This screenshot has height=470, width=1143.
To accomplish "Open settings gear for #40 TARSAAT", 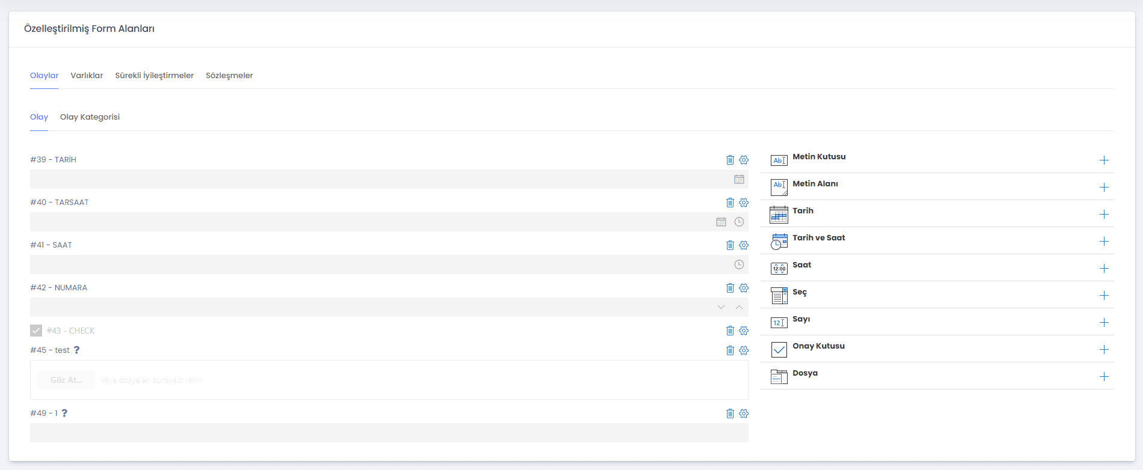I will pos(744,203).
